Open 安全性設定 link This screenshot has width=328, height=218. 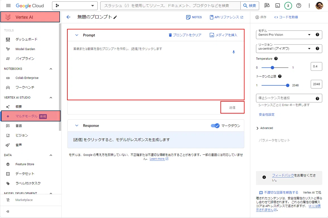[267, 114]
